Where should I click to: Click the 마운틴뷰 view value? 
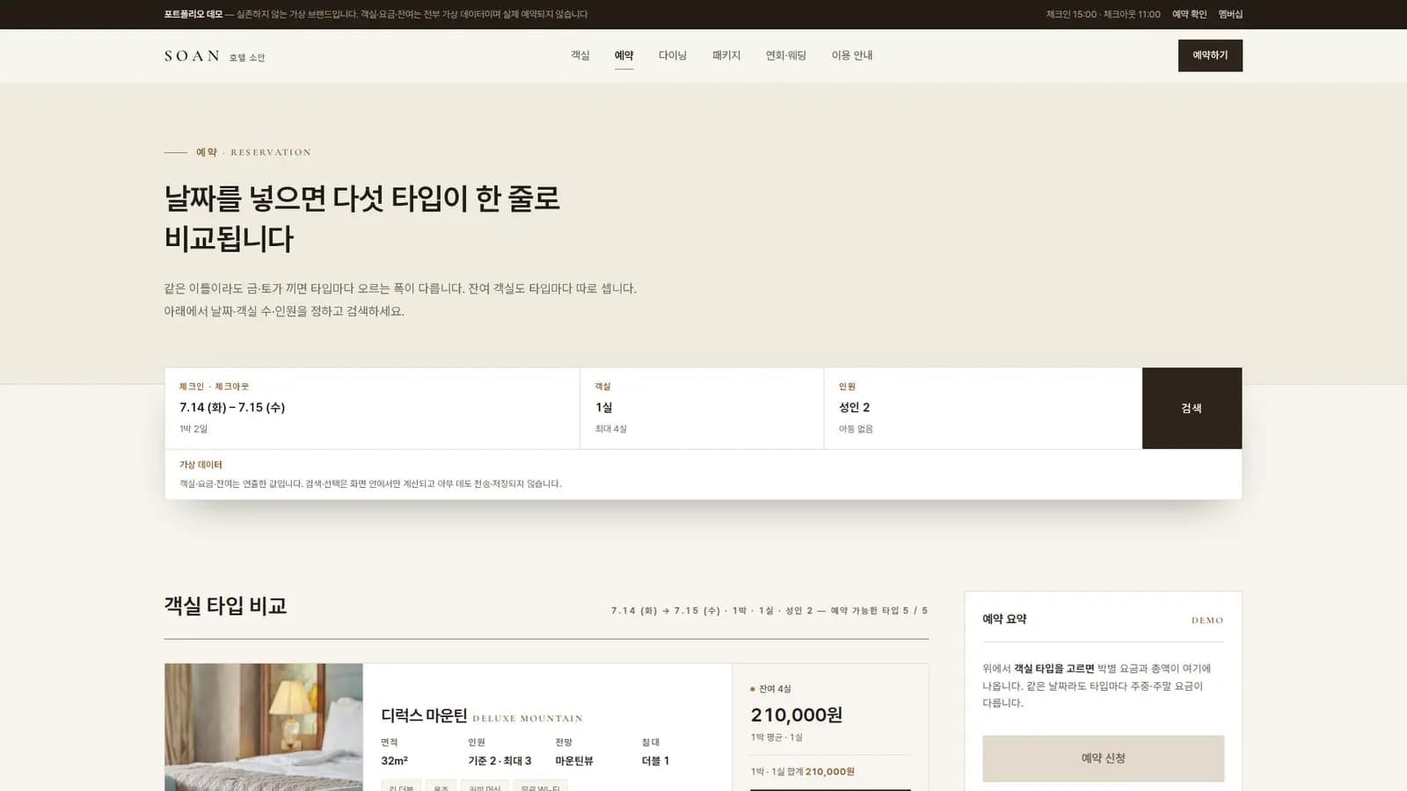[x=574, y=761]
